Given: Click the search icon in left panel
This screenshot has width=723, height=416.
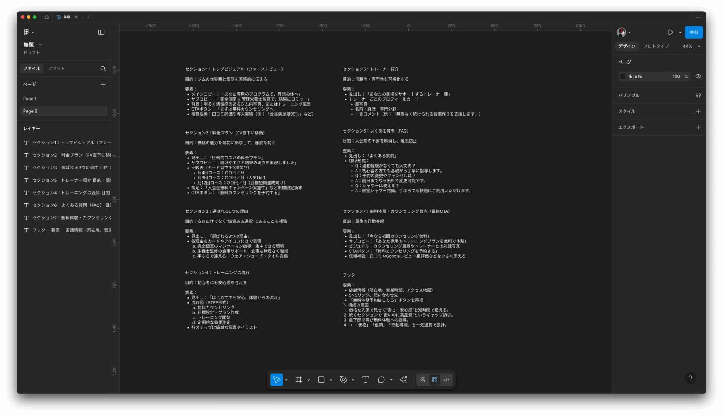Looking at the screenshot, I should coord(103,69).
